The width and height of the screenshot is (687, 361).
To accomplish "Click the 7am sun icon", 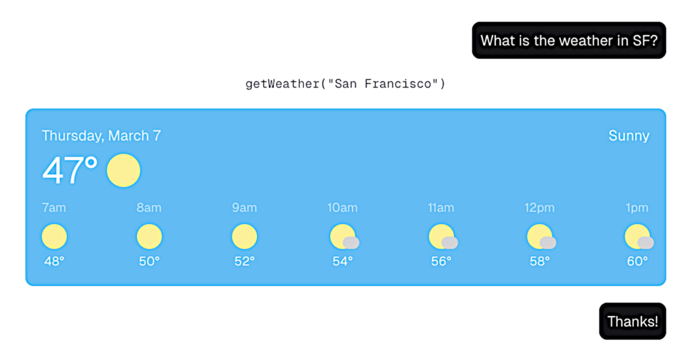I will [54, 237].
